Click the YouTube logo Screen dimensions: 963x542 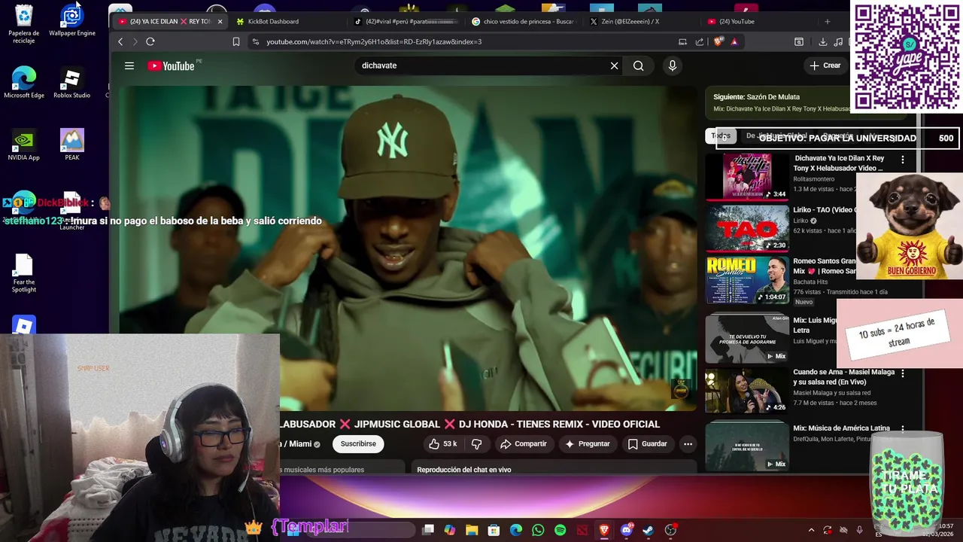[x=172, y=65]
